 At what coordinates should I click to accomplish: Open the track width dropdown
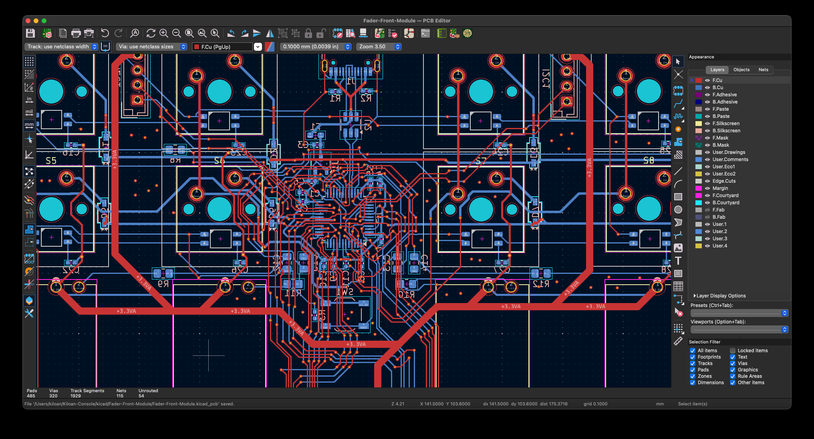[x=62, y=47]
